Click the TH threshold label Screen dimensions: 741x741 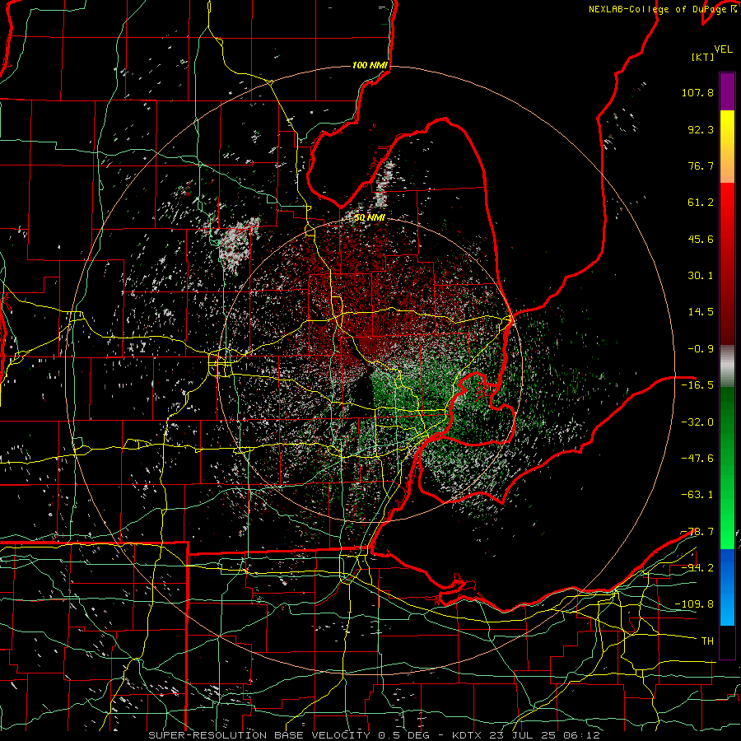(707, 641)
